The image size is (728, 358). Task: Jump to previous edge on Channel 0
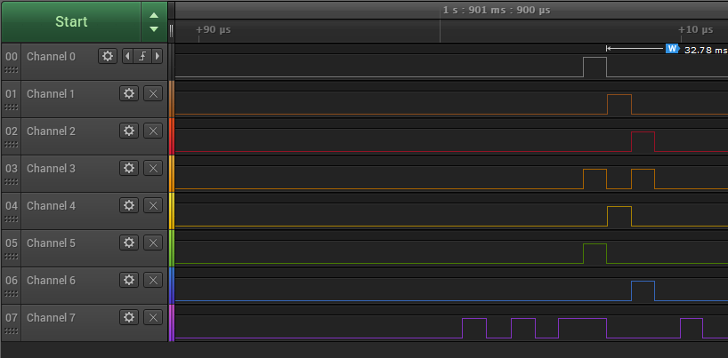(x=127, y=56)
